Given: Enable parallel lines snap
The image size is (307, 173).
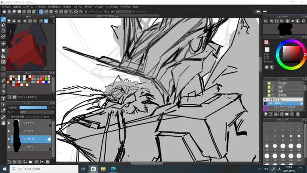Looking at the screenshot, I should coord(46,12).
